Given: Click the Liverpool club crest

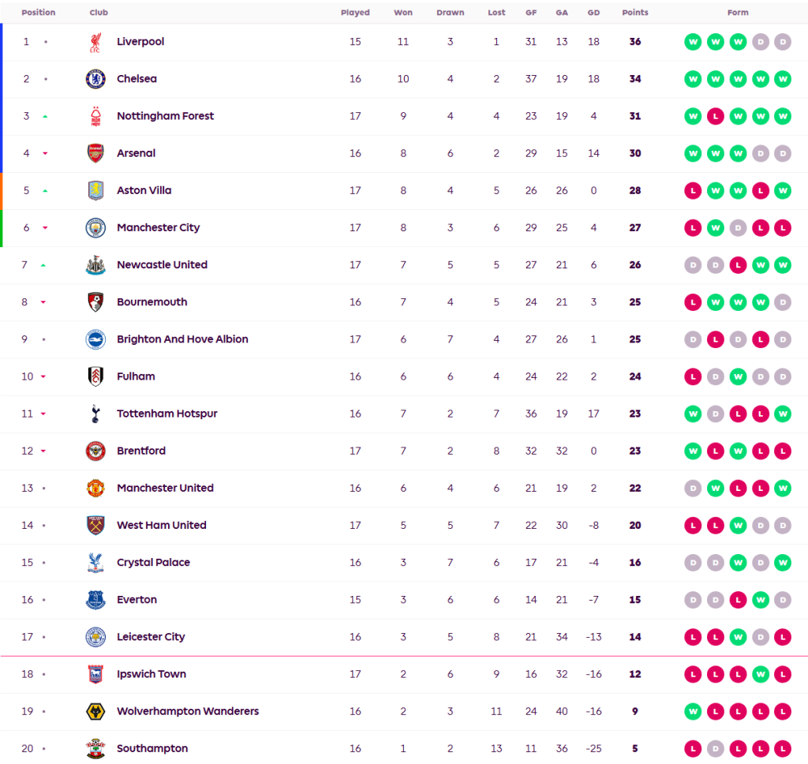Looking at the screenshot, I should click(95, 42).
